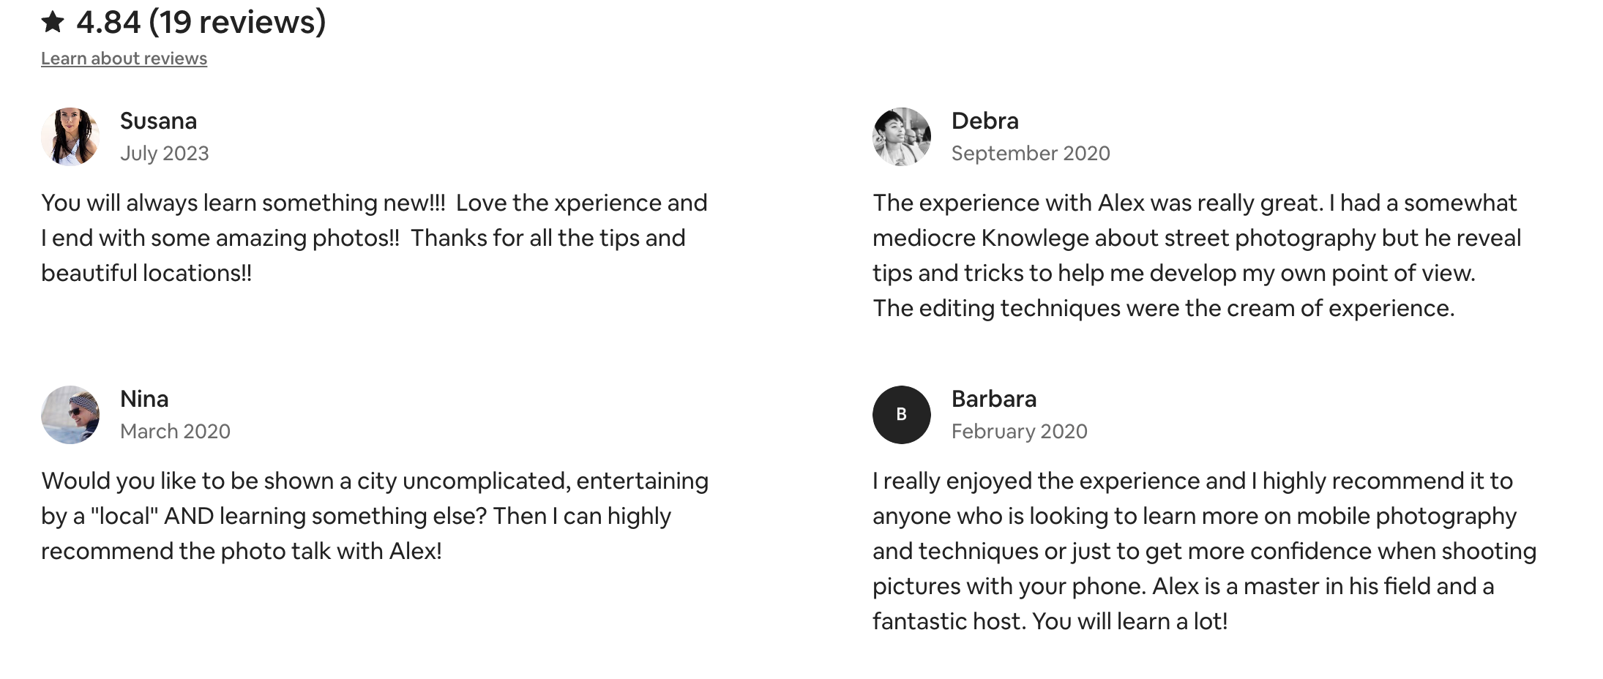Click Barbara's dark "B" initial avatar
1603x679 pixels.
(x=902, y=415)
